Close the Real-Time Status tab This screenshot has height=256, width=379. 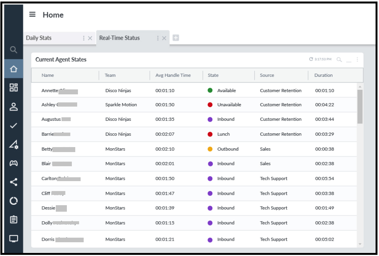point(164,38)
